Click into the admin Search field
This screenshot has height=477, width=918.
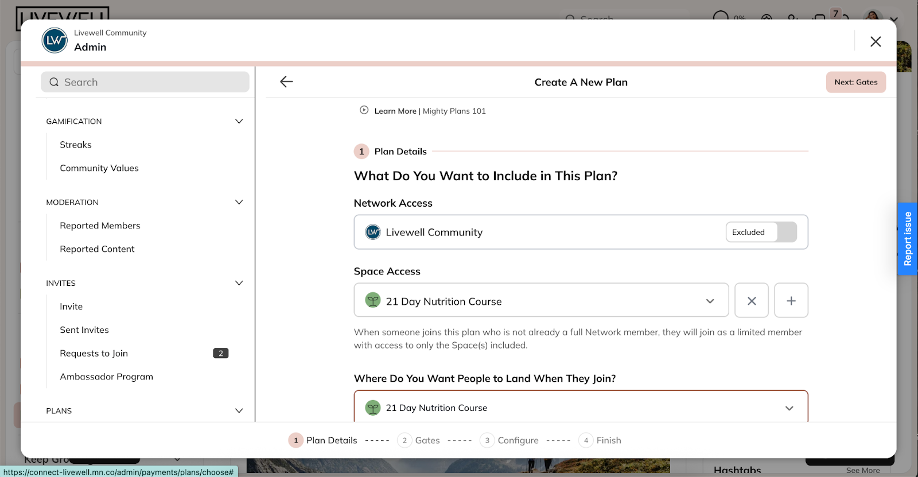(x=145, y=82)
